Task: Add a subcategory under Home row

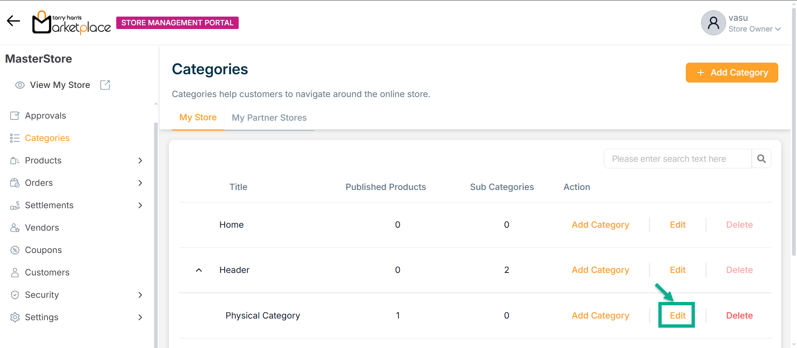Action: [x=600, y=225]
